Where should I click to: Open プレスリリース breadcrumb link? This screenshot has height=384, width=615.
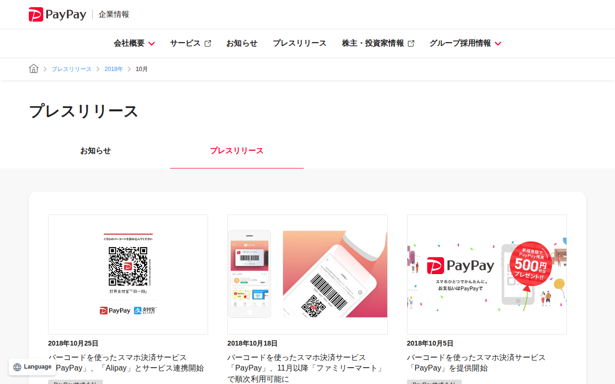pyautogui.click(x=72, y=69)
